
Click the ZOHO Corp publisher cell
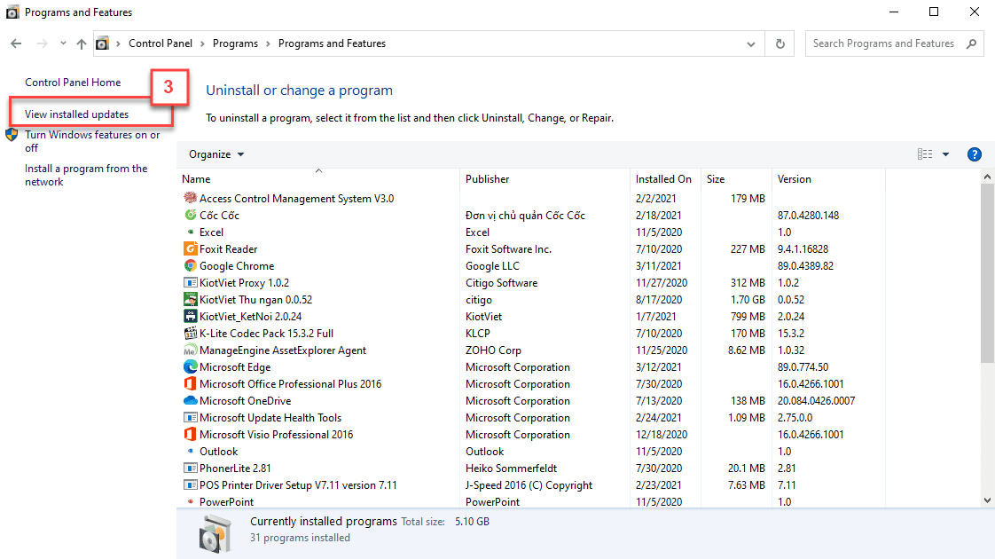[x=493, y=350]
